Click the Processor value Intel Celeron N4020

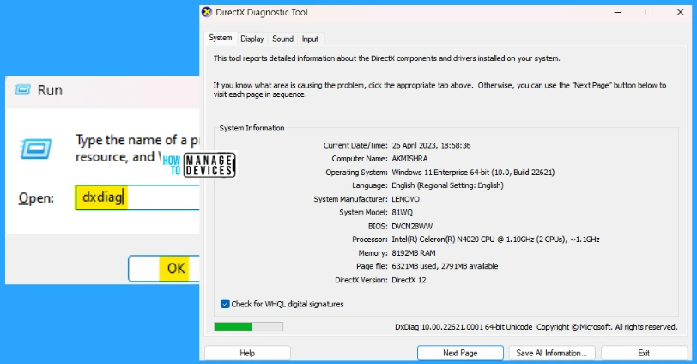pos(495,240)
